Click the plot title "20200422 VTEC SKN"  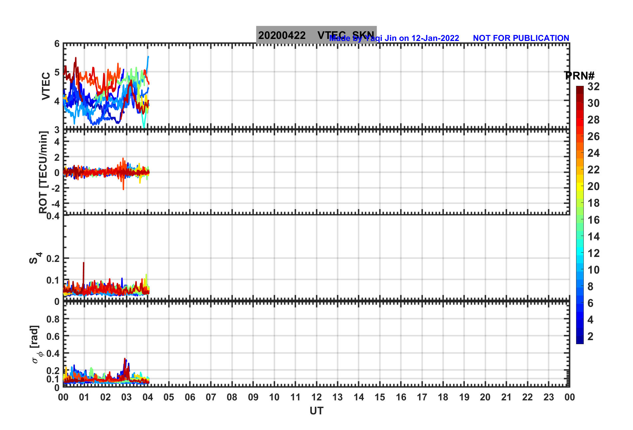(x=316, y=35)
